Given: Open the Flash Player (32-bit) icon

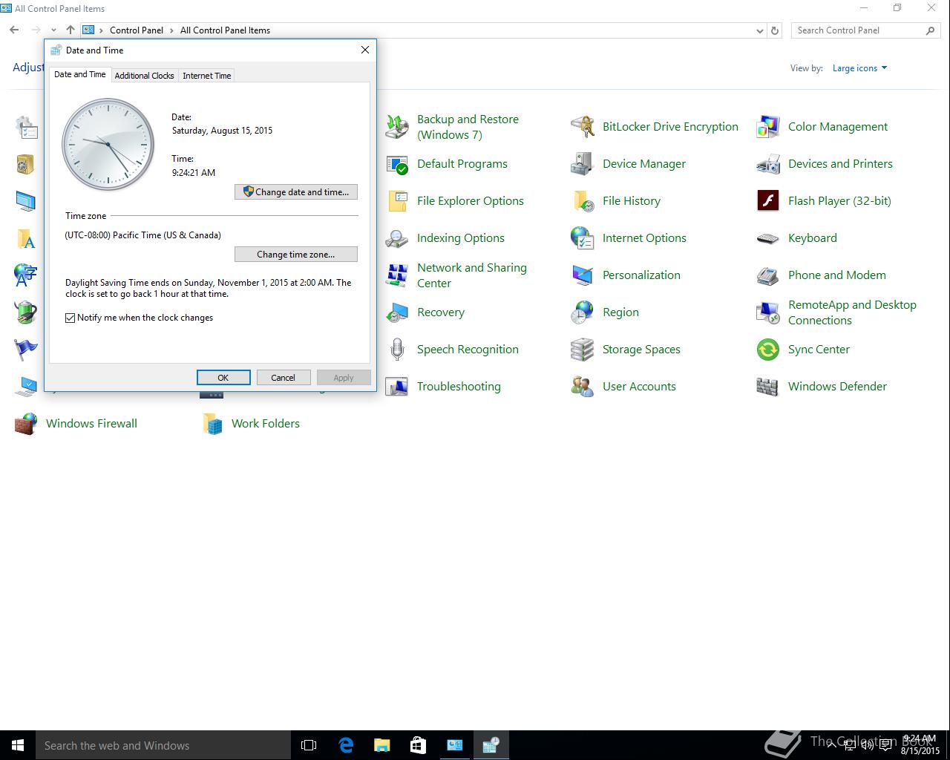Looking at the screenshot, I should pos(767,201).
